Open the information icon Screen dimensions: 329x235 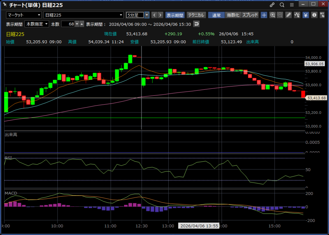[314, 15]
